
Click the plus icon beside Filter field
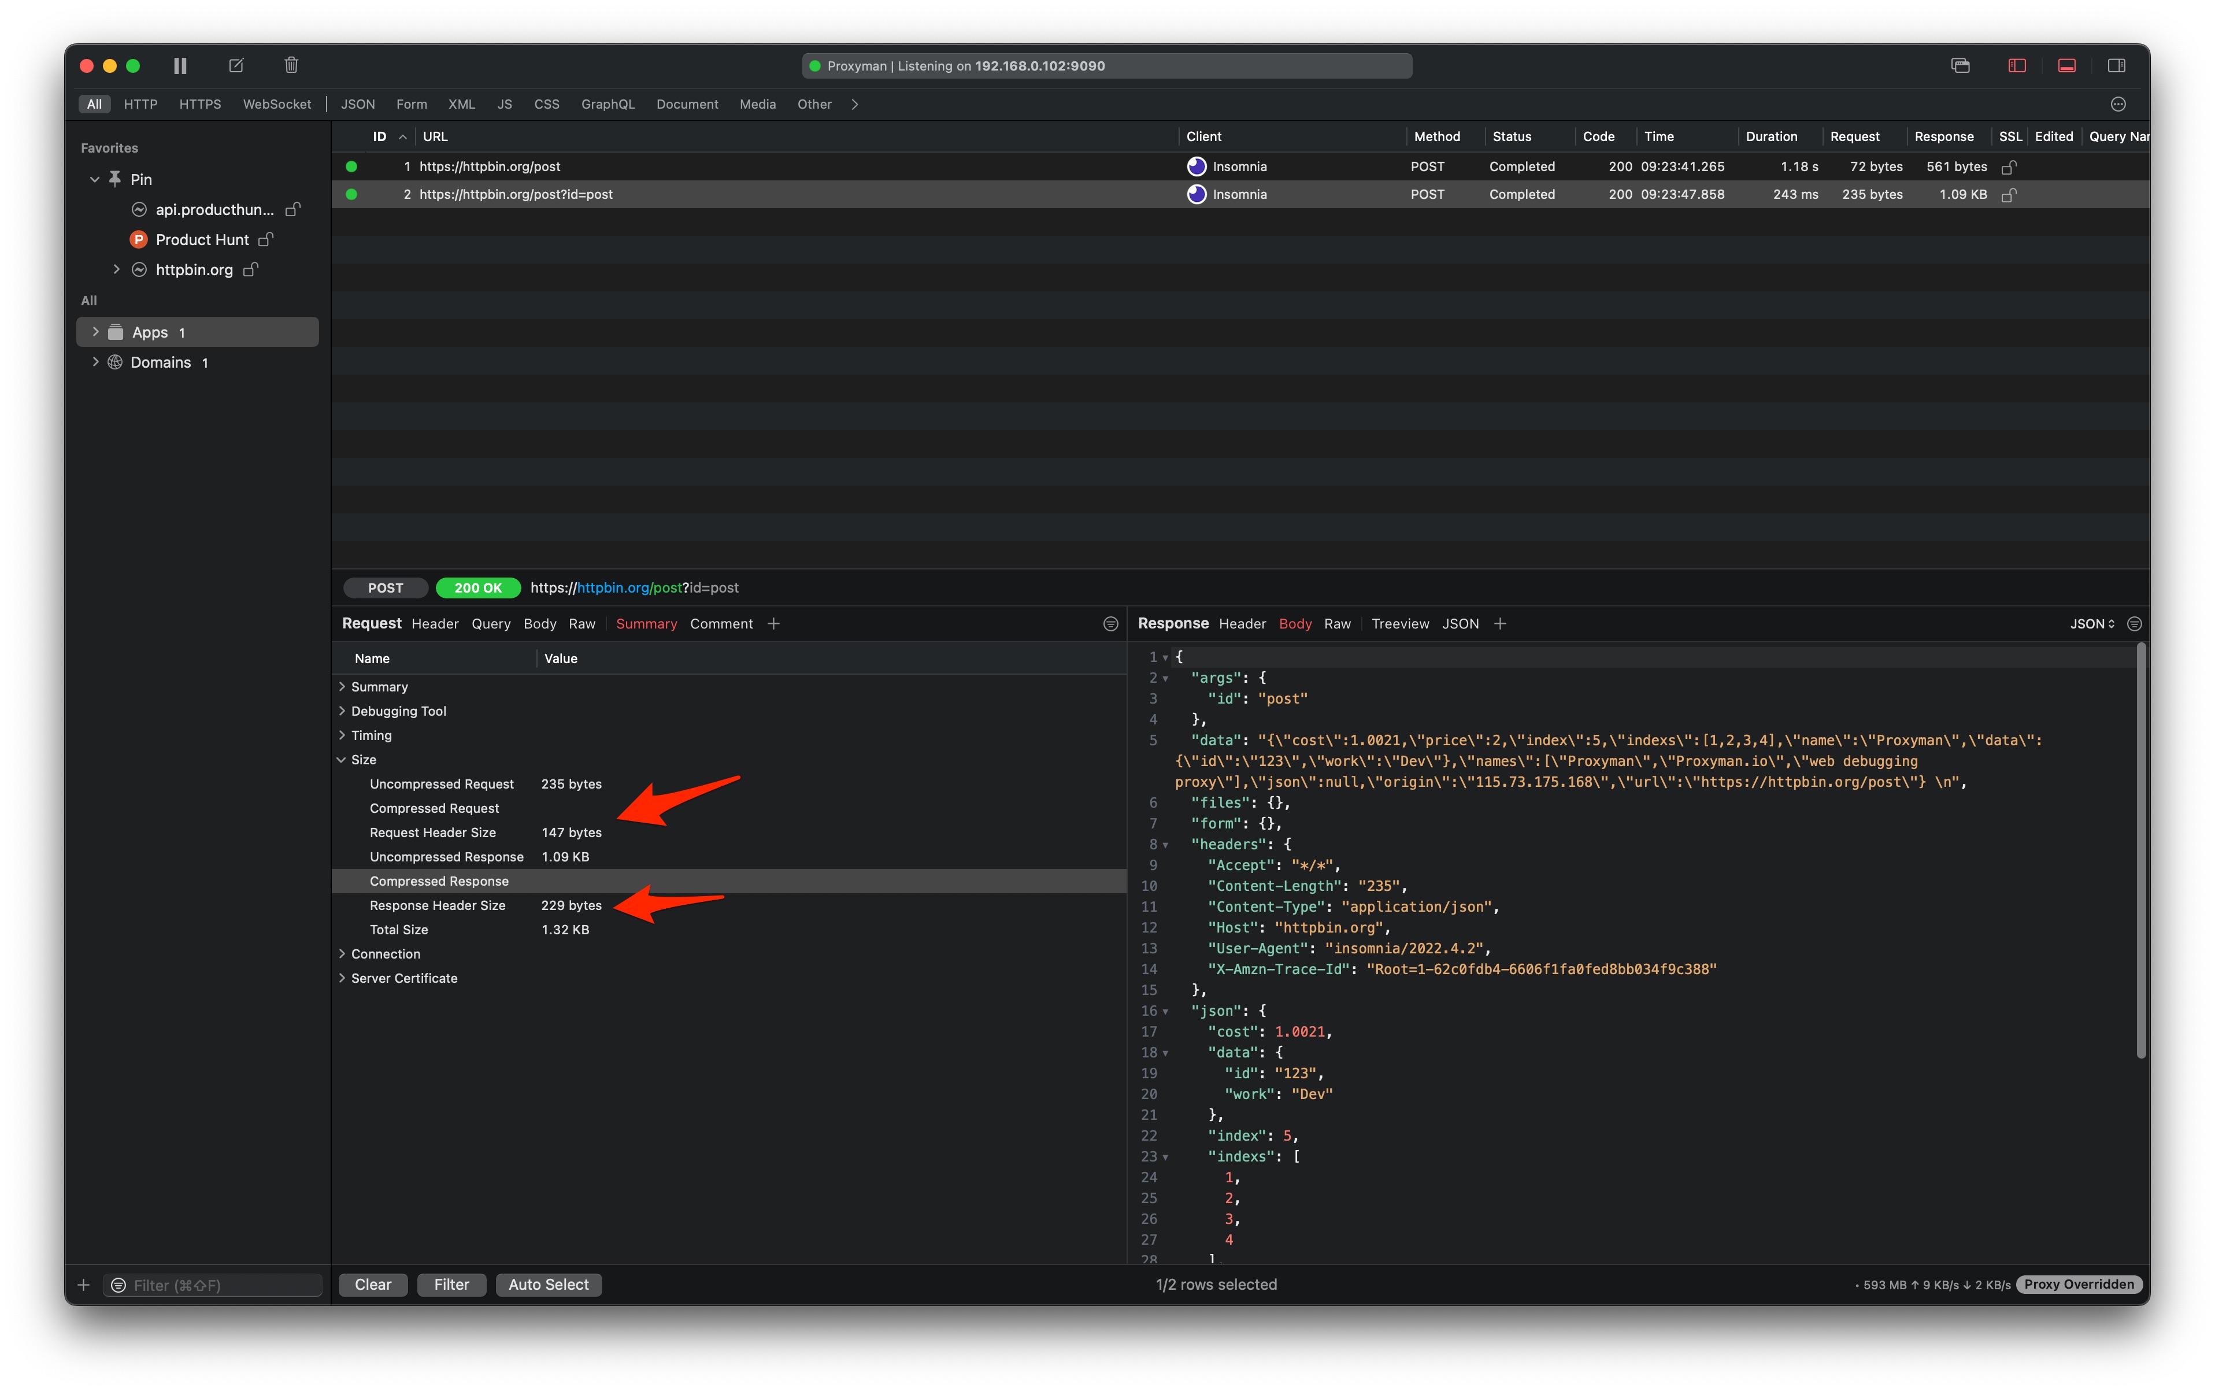(x=84, y=1284)
